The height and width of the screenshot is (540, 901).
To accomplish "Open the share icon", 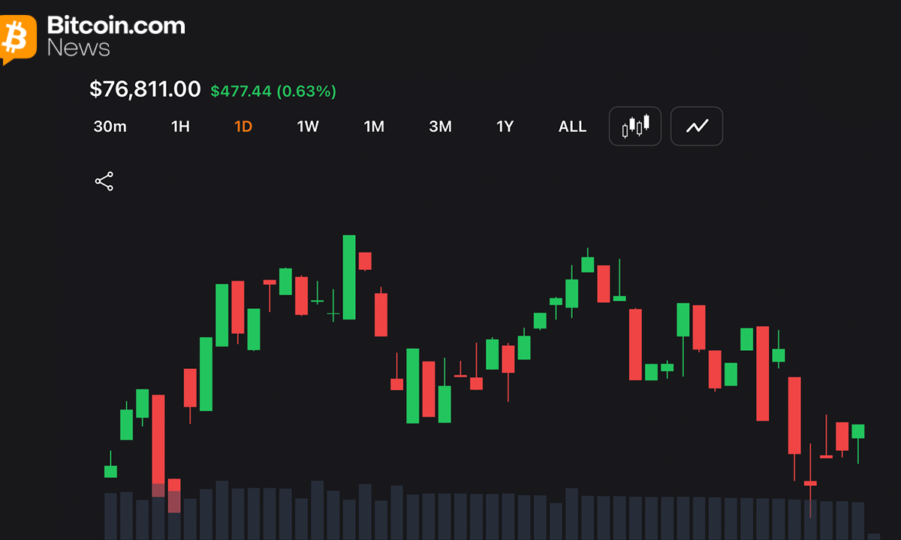I will coord(104,181).
